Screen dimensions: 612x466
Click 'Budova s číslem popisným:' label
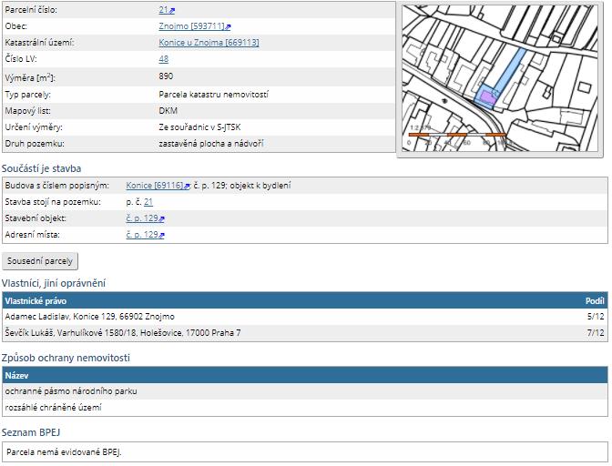pyautogui.click(x=57, y=186)
